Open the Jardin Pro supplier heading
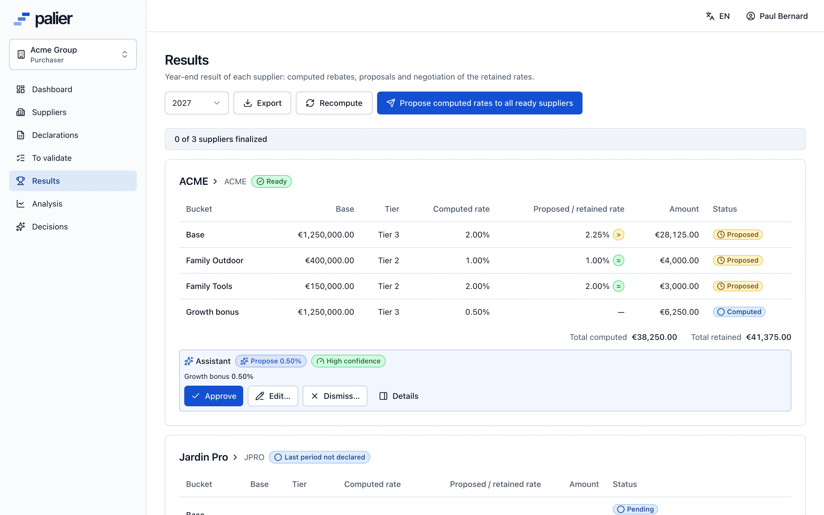 204,457
